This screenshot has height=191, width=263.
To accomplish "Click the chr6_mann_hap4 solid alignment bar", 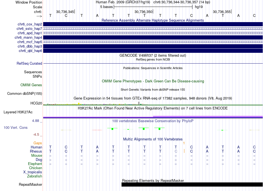I will tap(153, 38).
